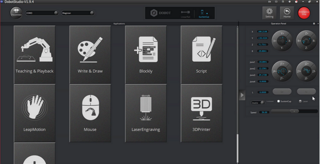
Task: Select the LinearRail accessory icon
Action: [185, 14]
